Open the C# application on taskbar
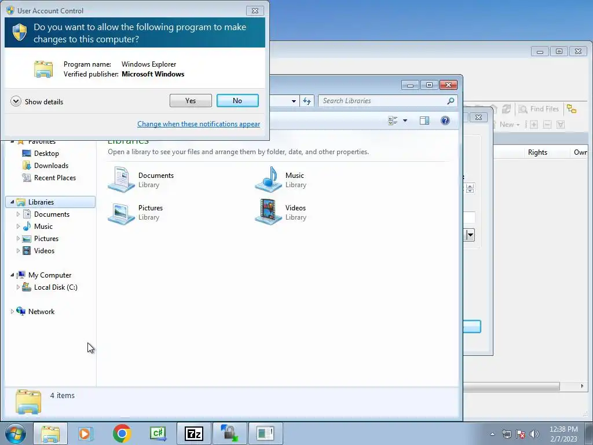Image resolution: width=593 pixels, height=445 pixels. pyautogui.click(x=158, y=433)
